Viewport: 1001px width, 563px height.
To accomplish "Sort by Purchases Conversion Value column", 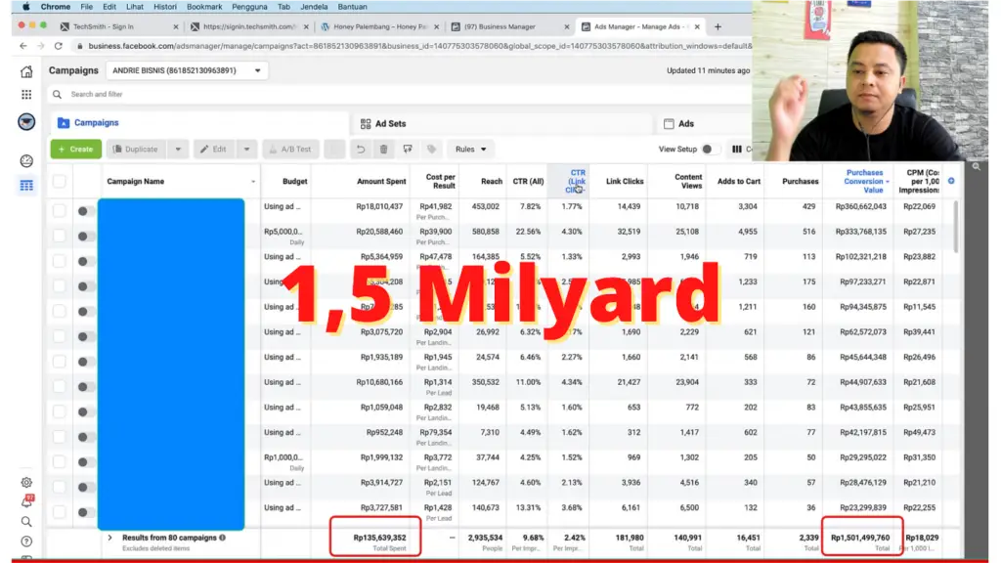I will pyautogui.click(x=864, y=181).
